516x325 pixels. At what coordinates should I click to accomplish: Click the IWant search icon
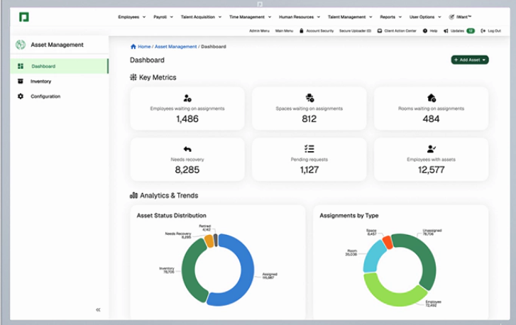pyautogui.click(x=451, y=17)
